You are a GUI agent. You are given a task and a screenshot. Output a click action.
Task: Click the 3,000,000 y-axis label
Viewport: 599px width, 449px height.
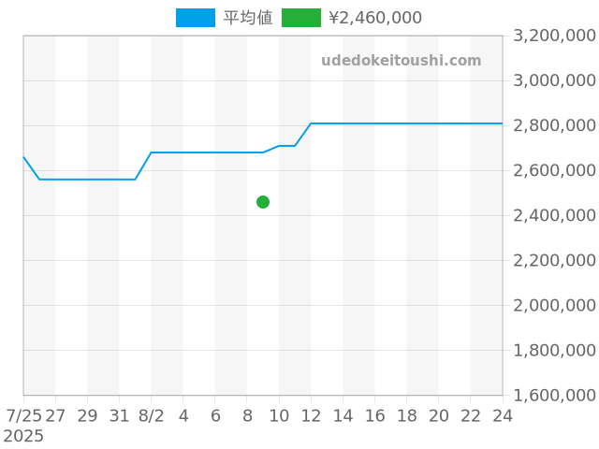pos(555,80)
